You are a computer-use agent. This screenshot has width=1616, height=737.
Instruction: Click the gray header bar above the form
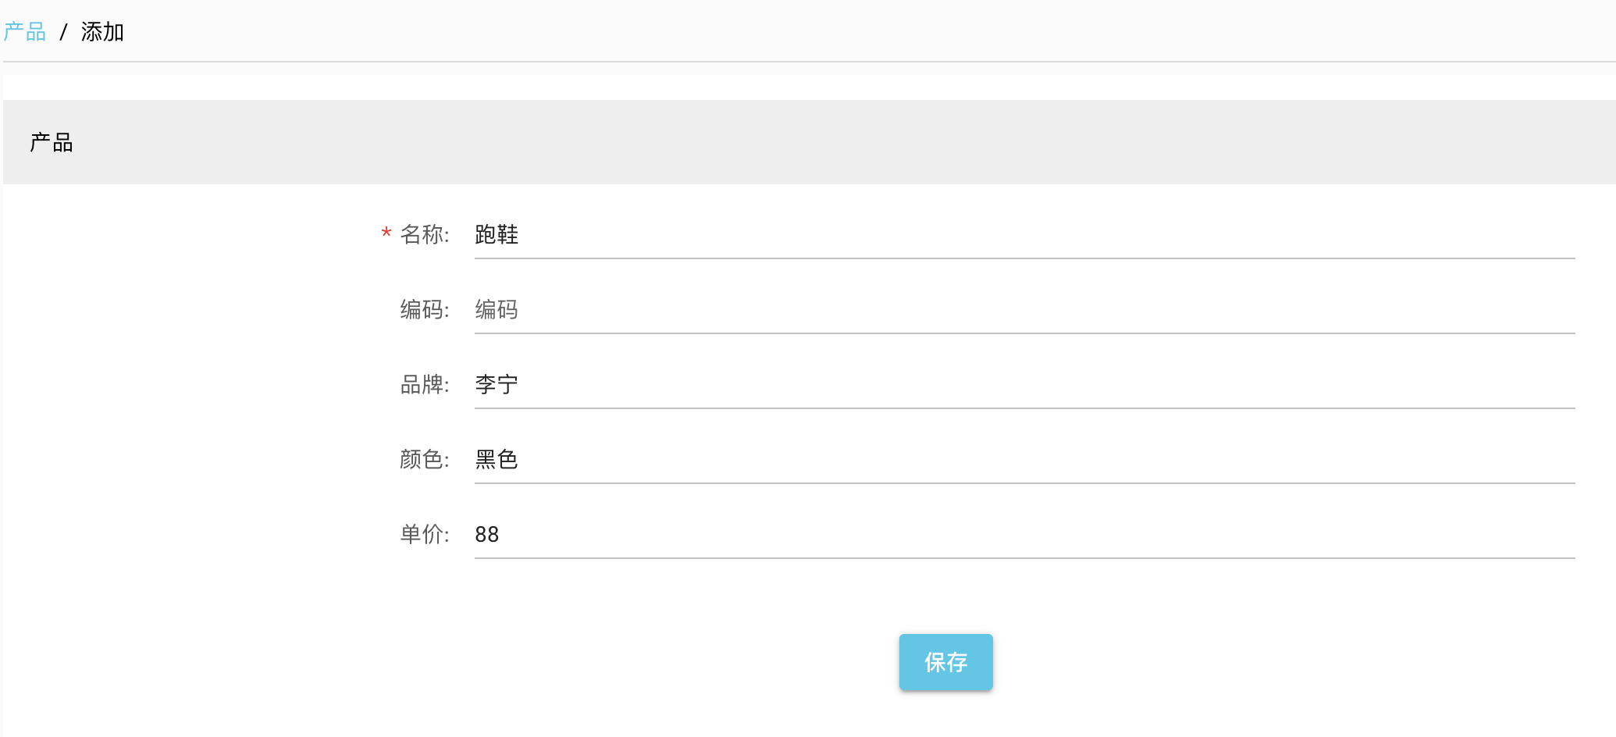click(x=781, y=142)
